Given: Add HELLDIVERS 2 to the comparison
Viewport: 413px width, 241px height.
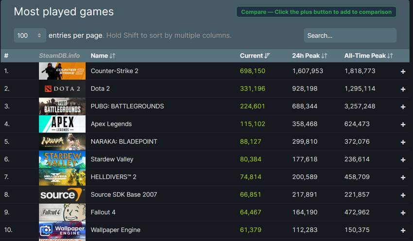Looking at the screenshot, I should click(x=403, y=178).
